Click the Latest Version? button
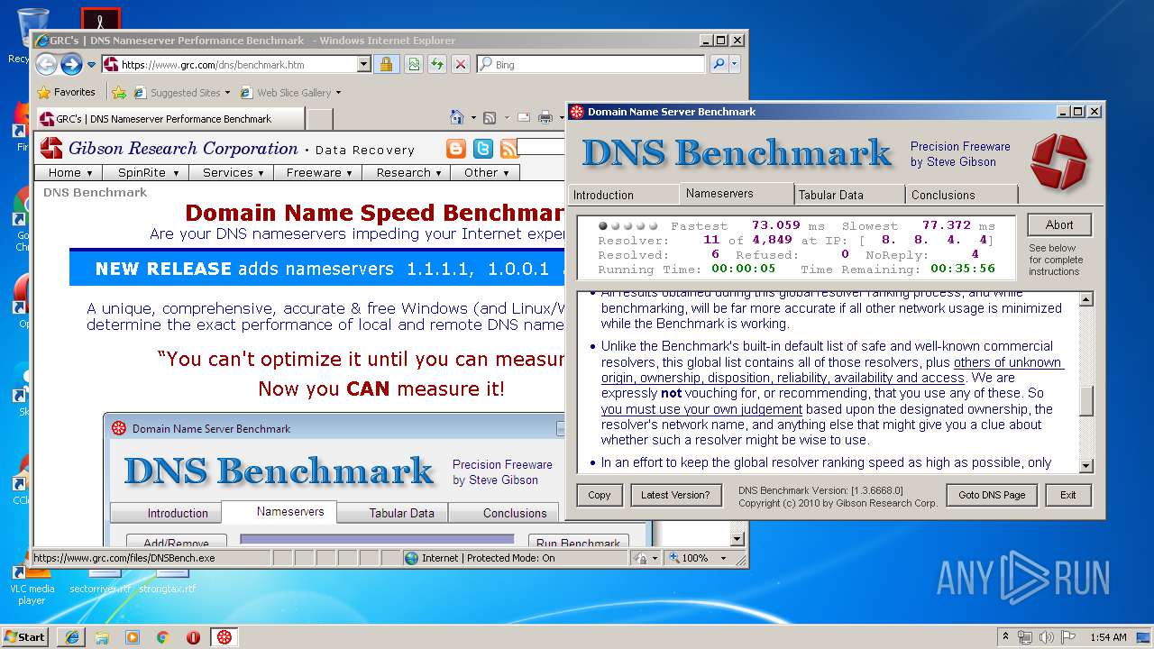The height and width of the screenshot is (649, 1154). point(675,495)
